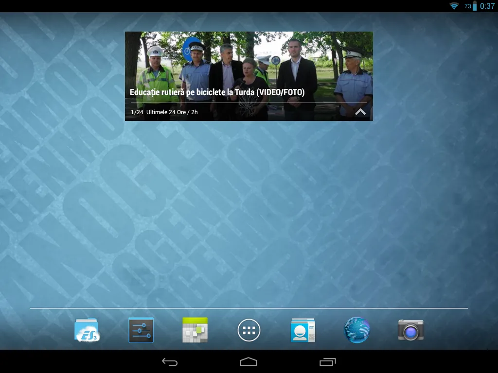Expand the news widget with the up chevron
The width and height of the screenshot is (498, 373).
[x=360, y=112]
